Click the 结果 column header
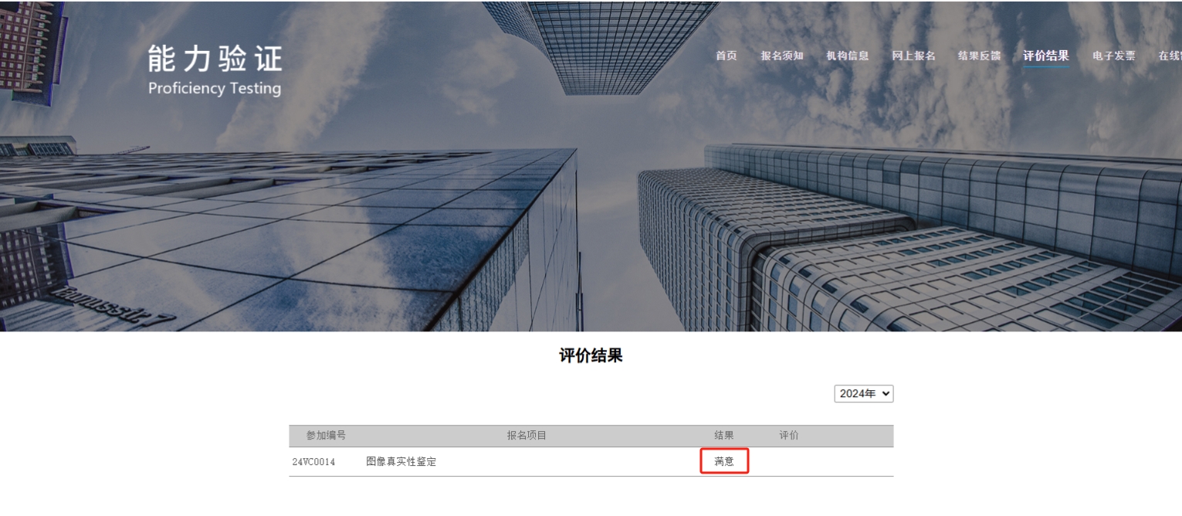This screenshot has width=1182, height=516. pos(724,436)
